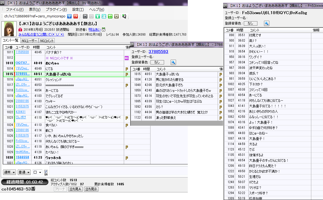323x200 pixels.
Task: Click wrench icon in Fn53ixwa user window
Action: click(x=267, y=23)
